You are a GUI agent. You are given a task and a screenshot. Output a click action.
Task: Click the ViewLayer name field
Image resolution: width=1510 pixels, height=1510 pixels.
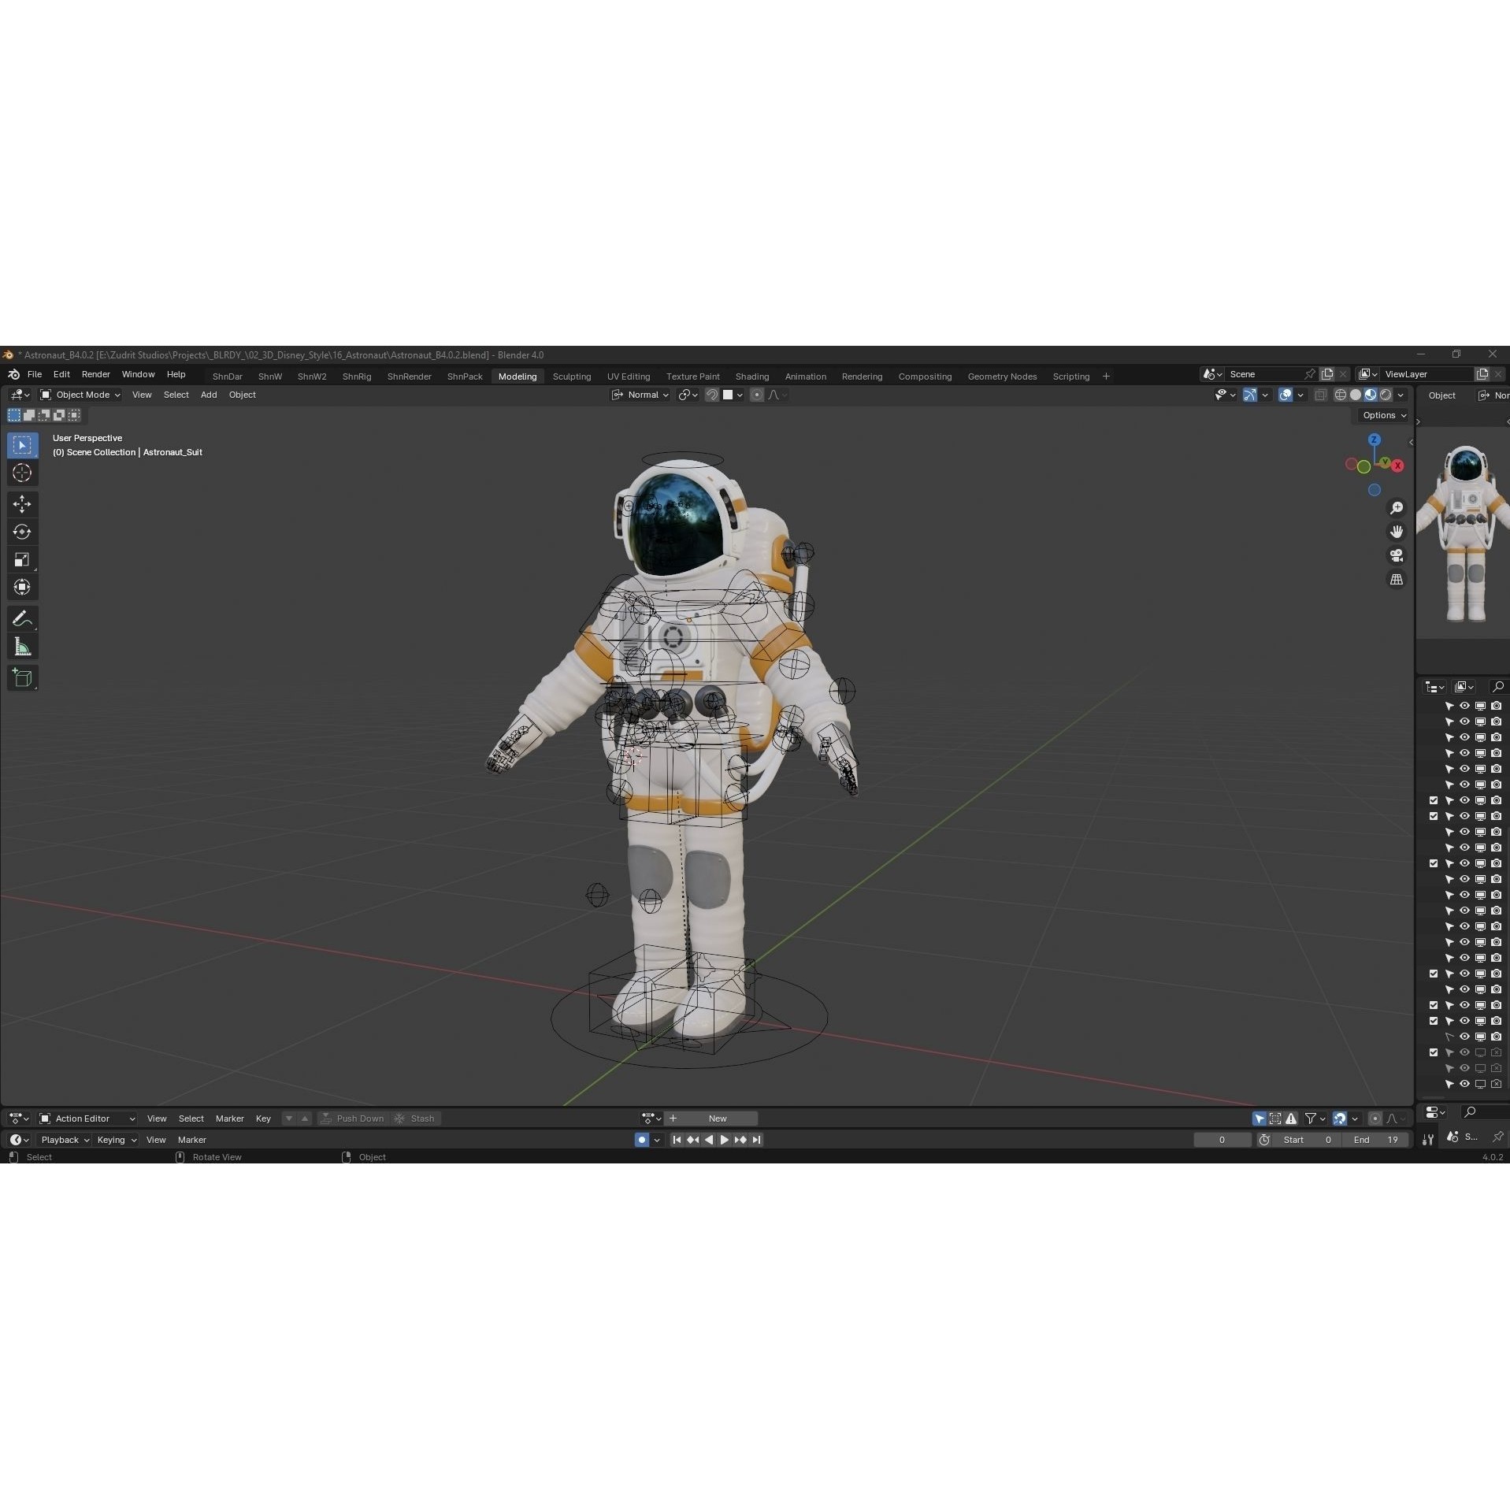click(1427, 374)
